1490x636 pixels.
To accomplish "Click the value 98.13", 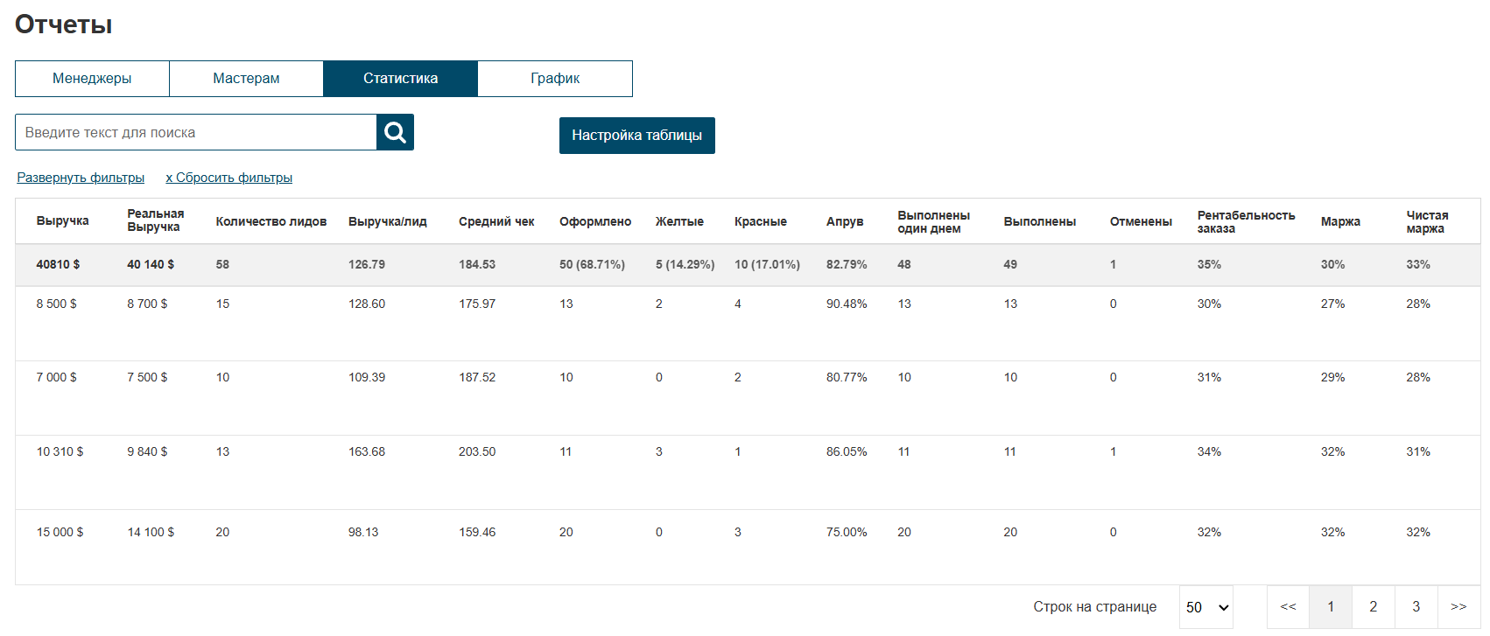I will tap(363, 532).
